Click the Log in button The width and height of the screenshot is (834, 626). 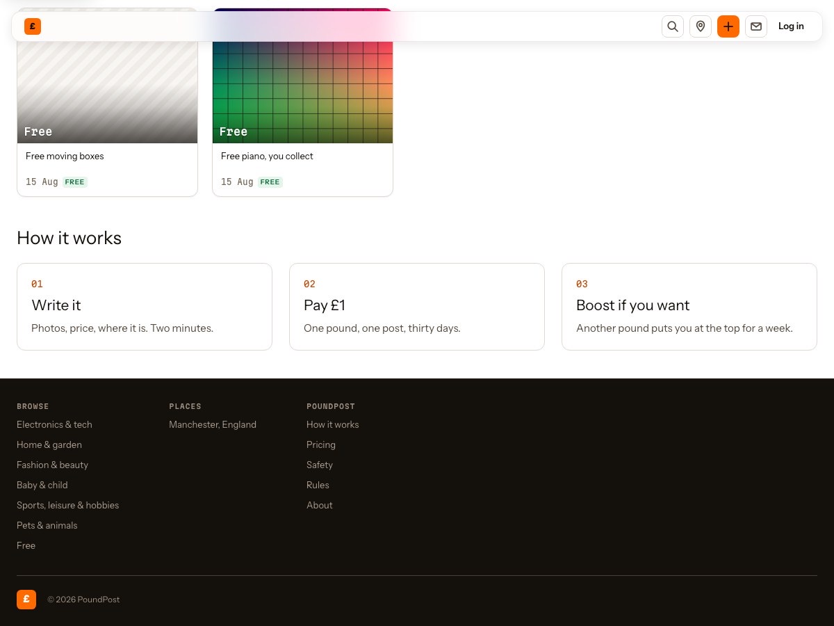pos(791,26)
